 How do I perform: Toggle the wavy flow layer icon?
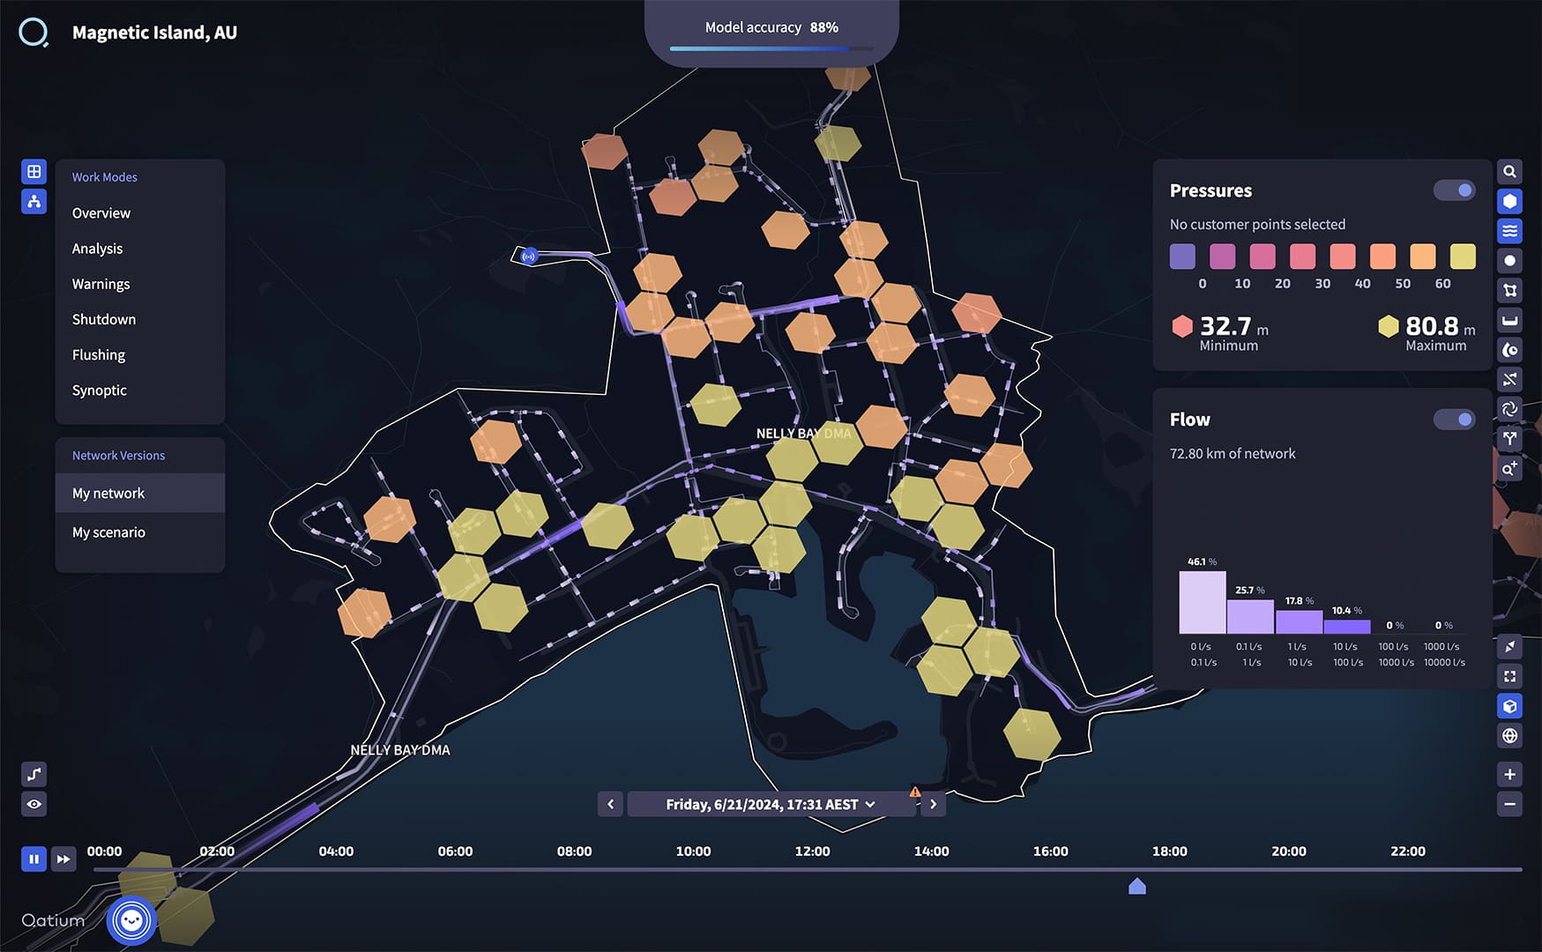click(x=1509, y=231)
